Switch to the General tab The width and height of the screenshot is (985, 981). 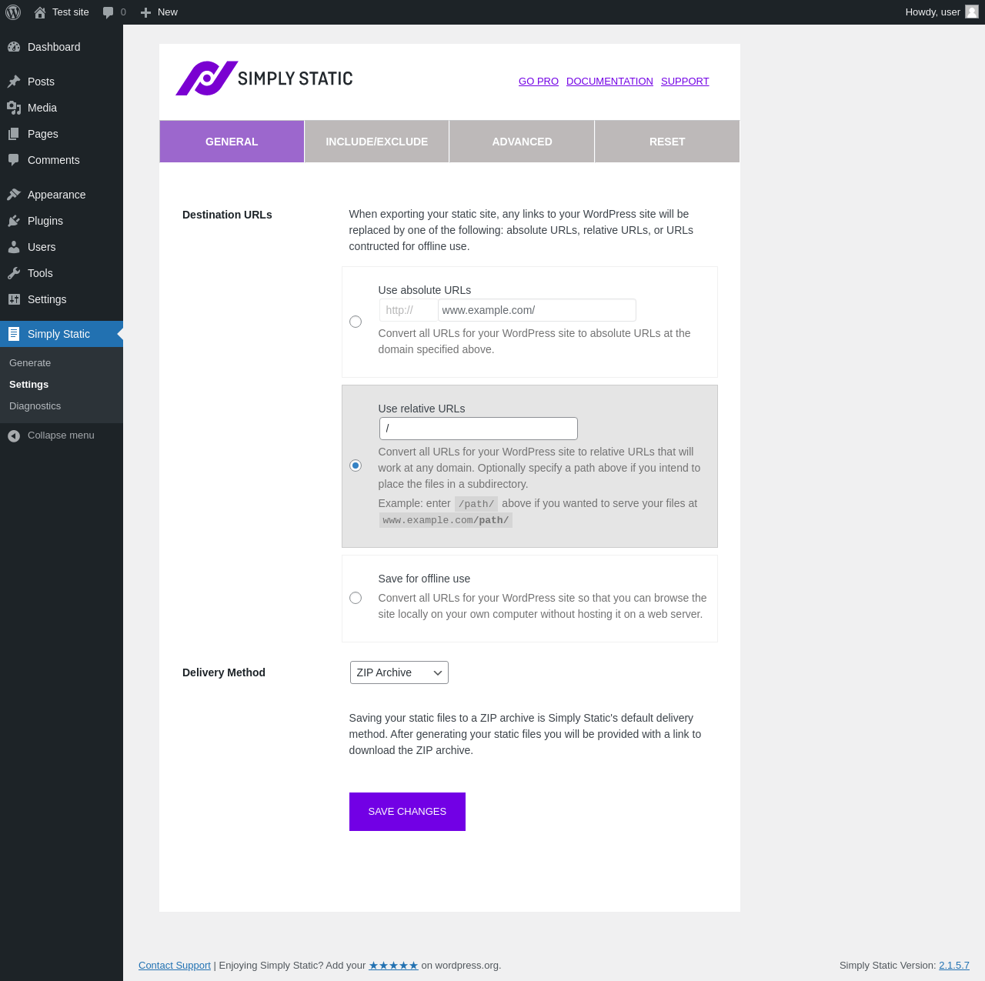[x=232, y=142]
